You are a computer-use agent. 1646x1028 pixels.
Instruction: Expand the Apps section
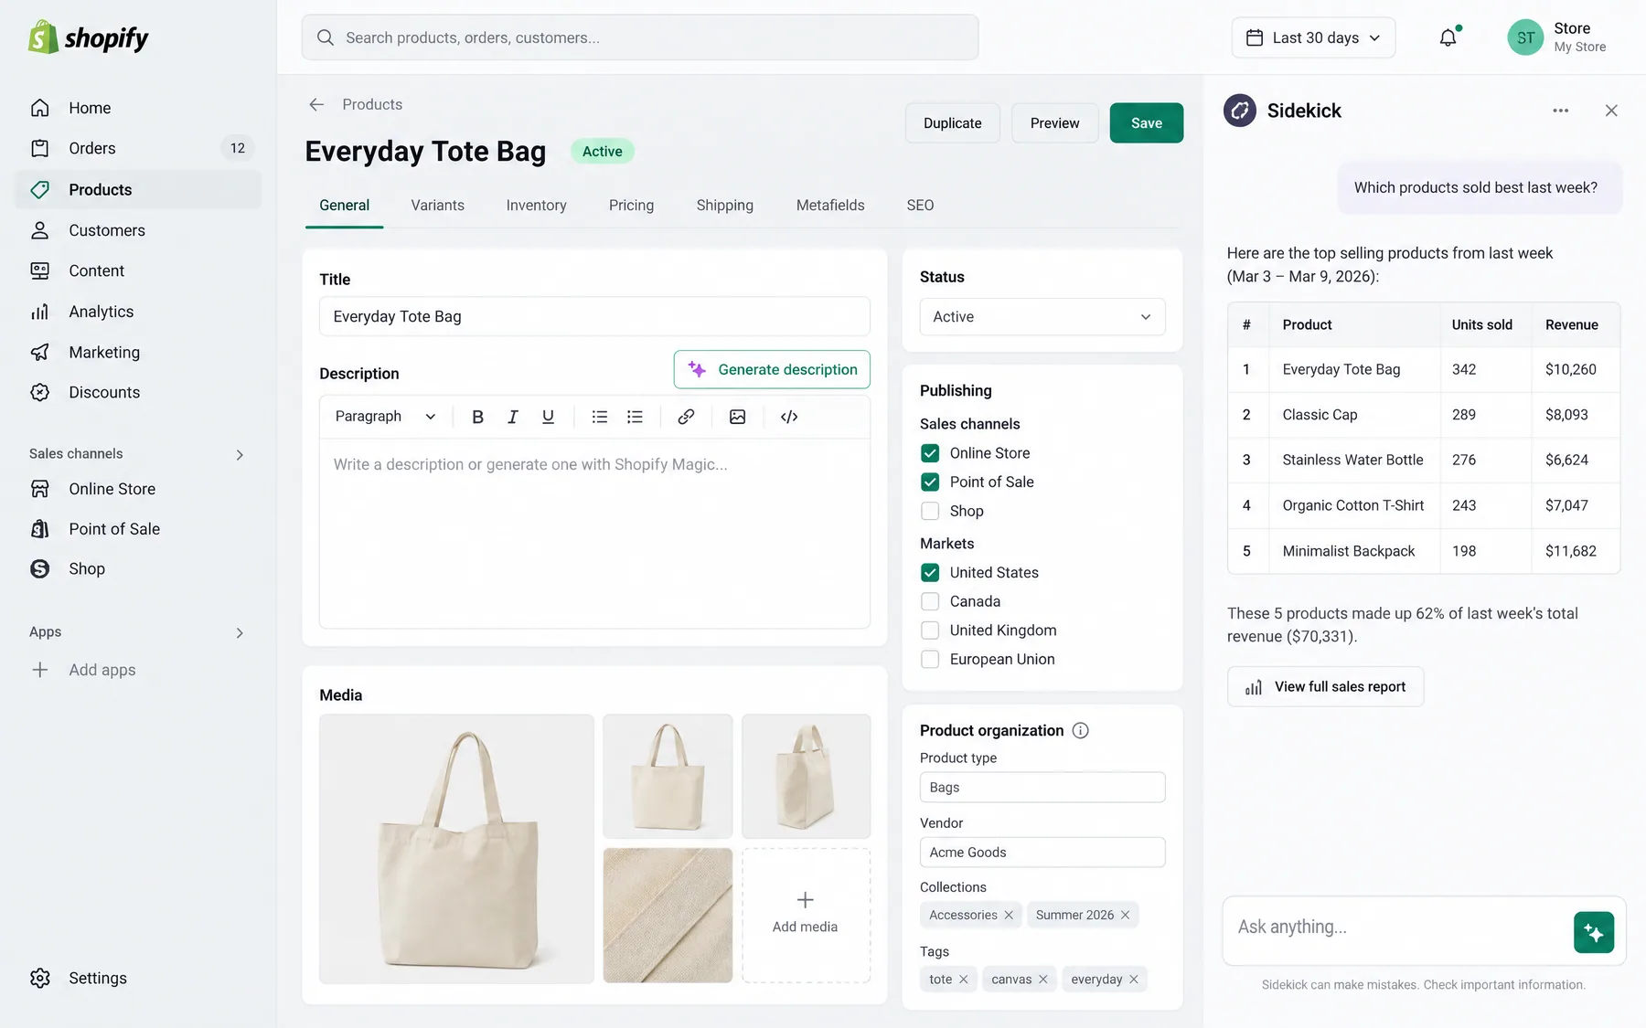pos(240,632)
